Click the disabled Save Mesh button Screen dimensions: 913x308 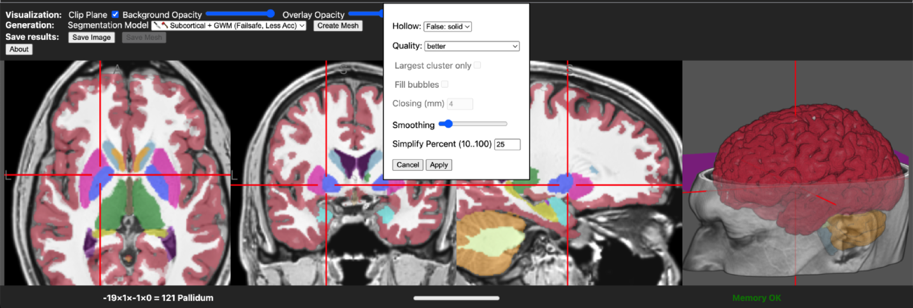[144, 37]
